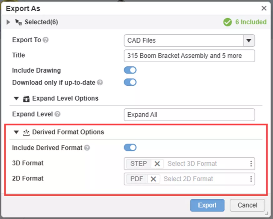Cancel the export dialog
Screen dimensions: 273x219
coord(247,205)
